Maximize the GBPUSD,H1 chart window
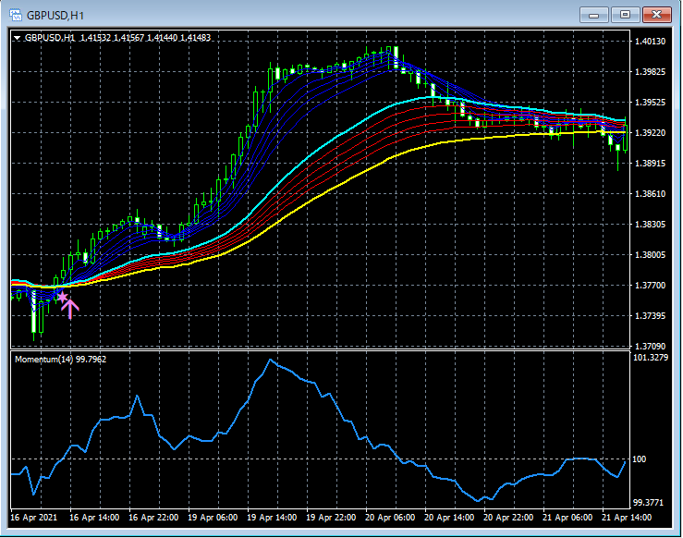Viewport: 683px width, 538px height. [626, 14]
